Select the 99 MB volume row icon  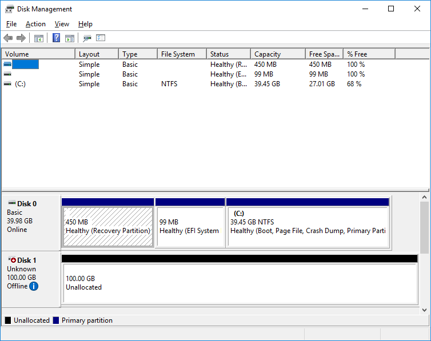pyautogui.click(x=7, y=74)
